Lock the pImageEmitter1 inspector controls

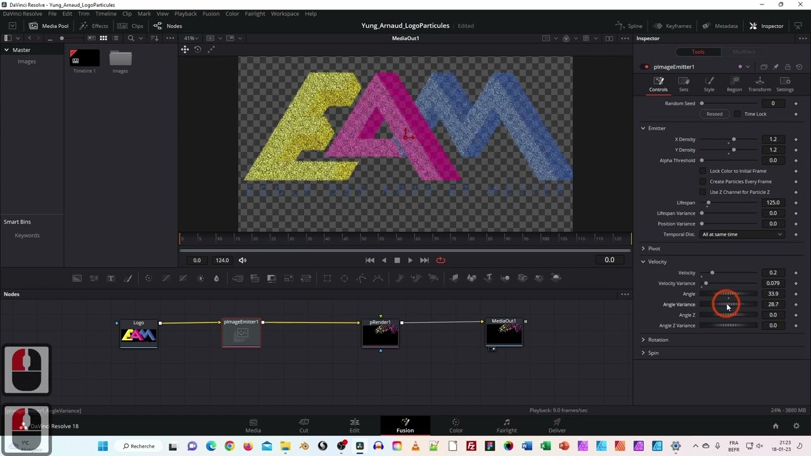pyautogui.click(x=788, y=67)
